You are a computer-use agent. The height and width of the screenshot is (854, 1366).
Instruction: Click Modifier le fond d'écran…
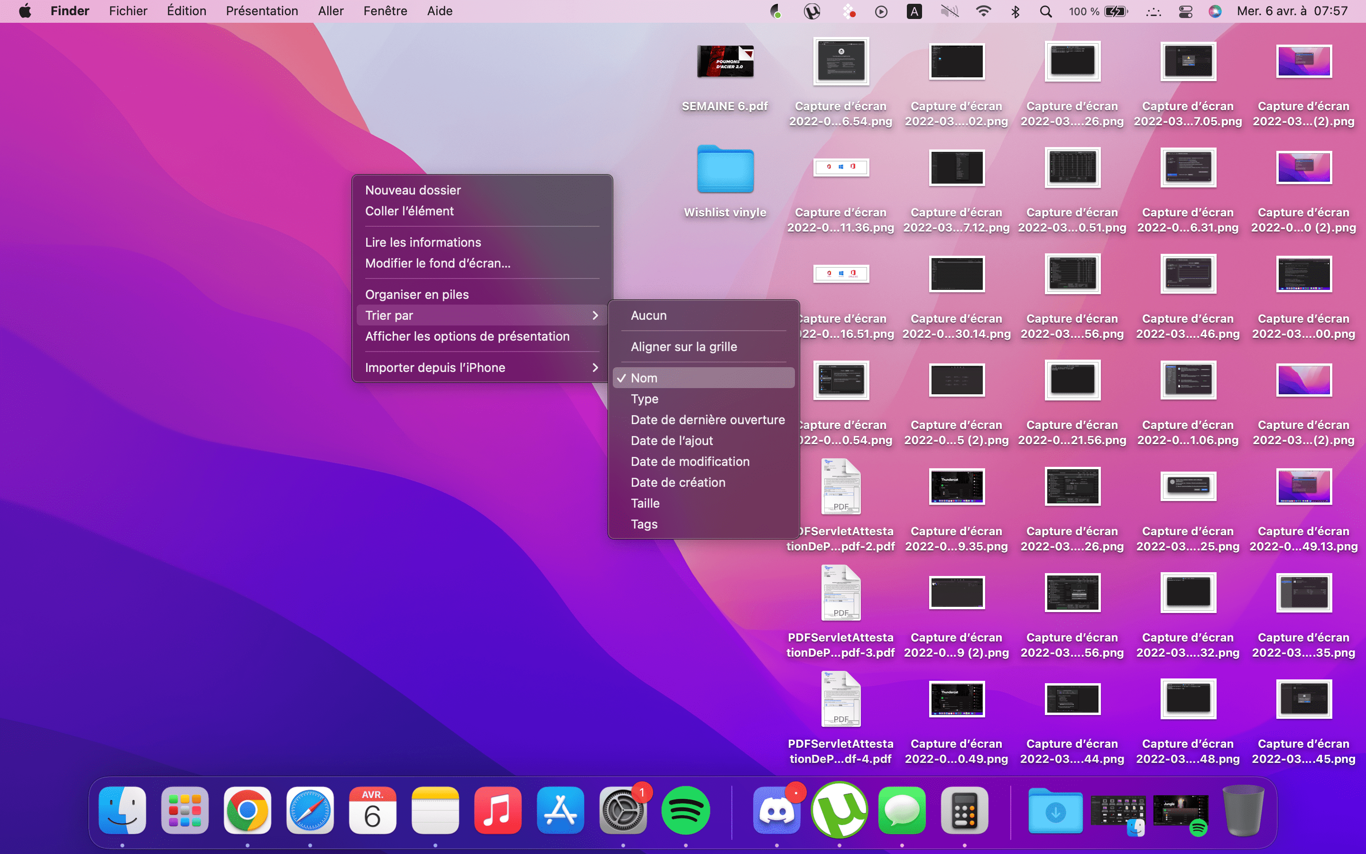coord(437,263)
